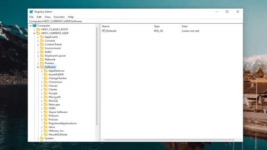The width and height of the screenshot is (267, 150).
Task: Click the EUDC folder icon
Action: 42,52
